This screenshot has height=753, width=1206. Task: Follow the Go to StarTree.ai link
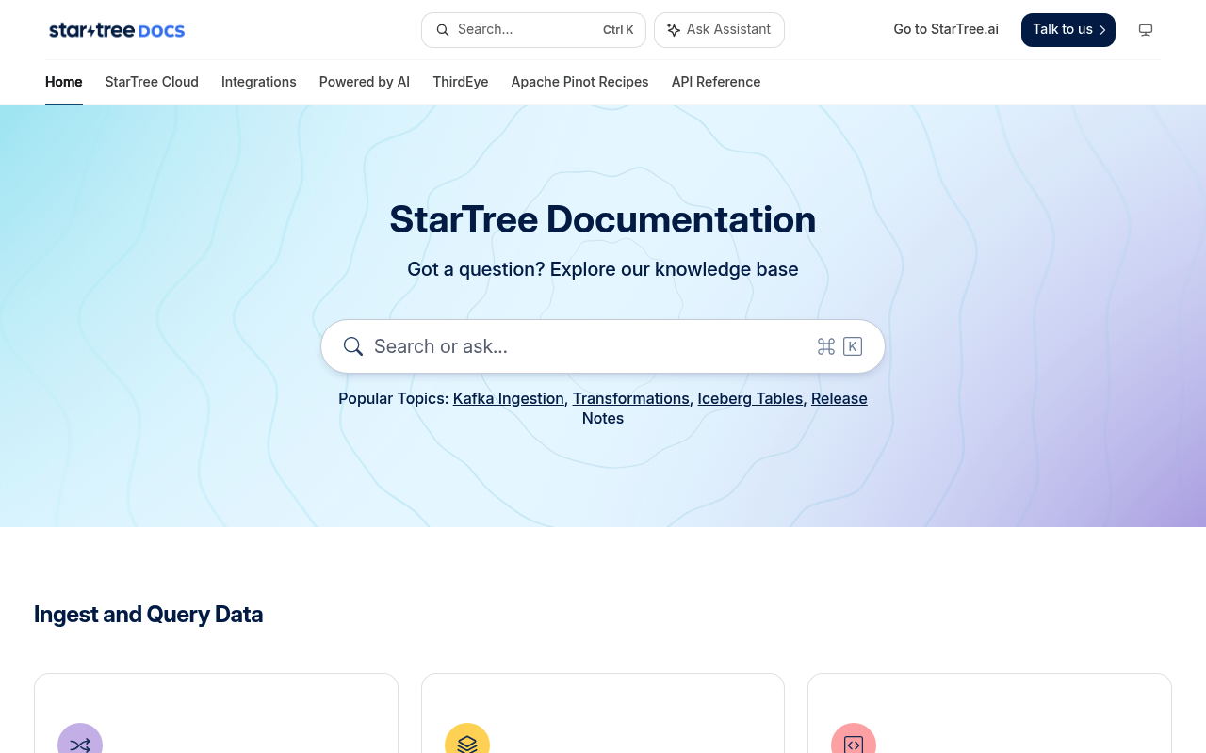click(x=946, y=29)
